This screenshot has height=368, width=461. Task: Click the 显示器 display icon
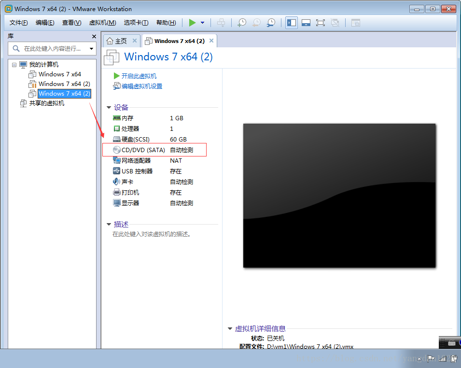(117, 203)
